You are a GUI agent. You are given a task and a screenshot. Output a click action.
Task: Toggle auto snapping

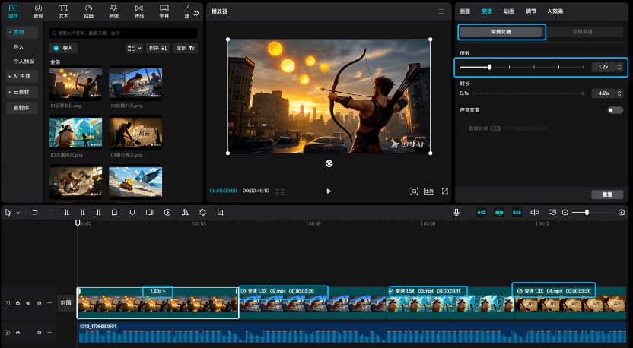tap(499, 213)
